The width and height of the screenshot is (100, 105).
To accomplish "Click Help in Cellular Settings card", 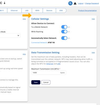I will [93, 19].
